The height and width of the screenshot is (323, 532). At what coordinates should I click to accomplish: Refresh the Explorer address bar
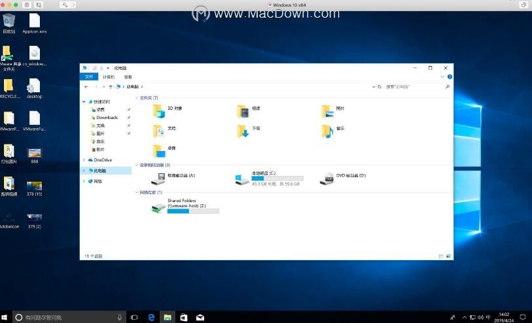(380, 87)
